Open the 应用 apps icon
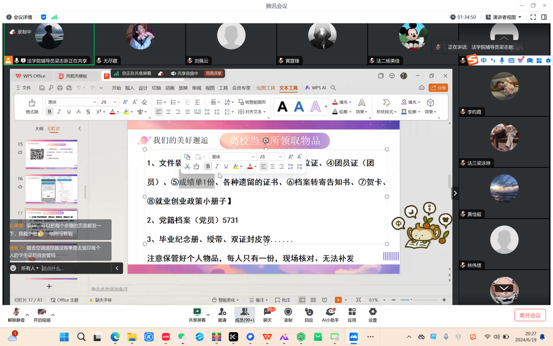 (352, 312)
